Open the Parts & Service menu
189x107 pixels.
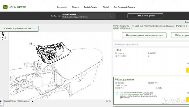tap(91, 7)
